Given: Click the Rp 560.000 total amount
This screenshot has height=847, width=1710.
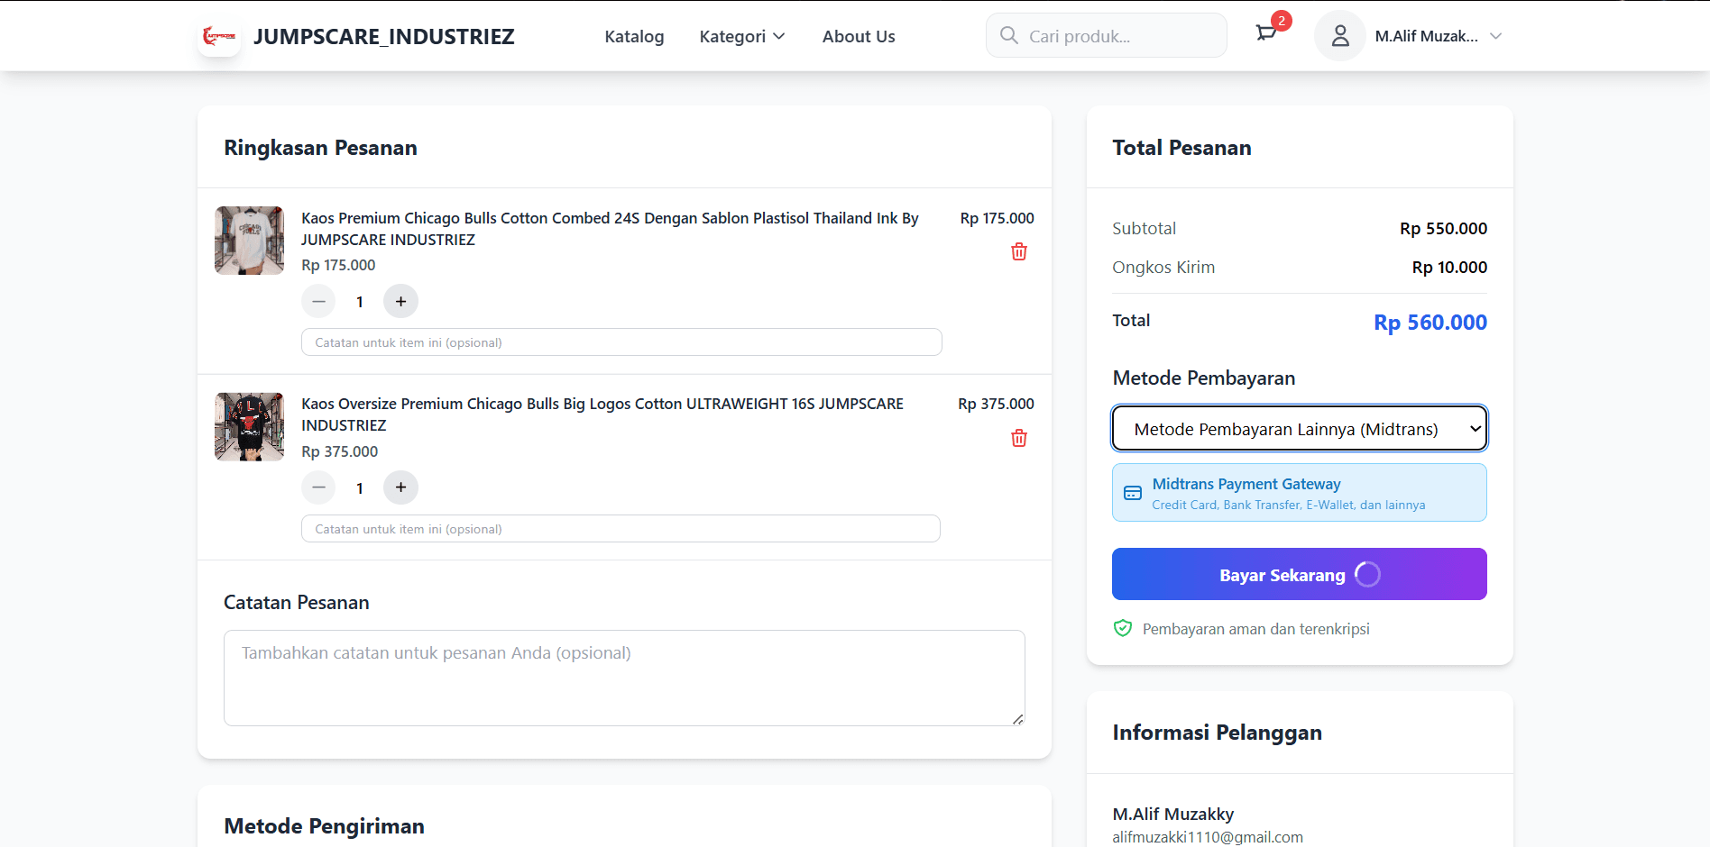Looking at the screenshot, I should [x=1430, y=323].
